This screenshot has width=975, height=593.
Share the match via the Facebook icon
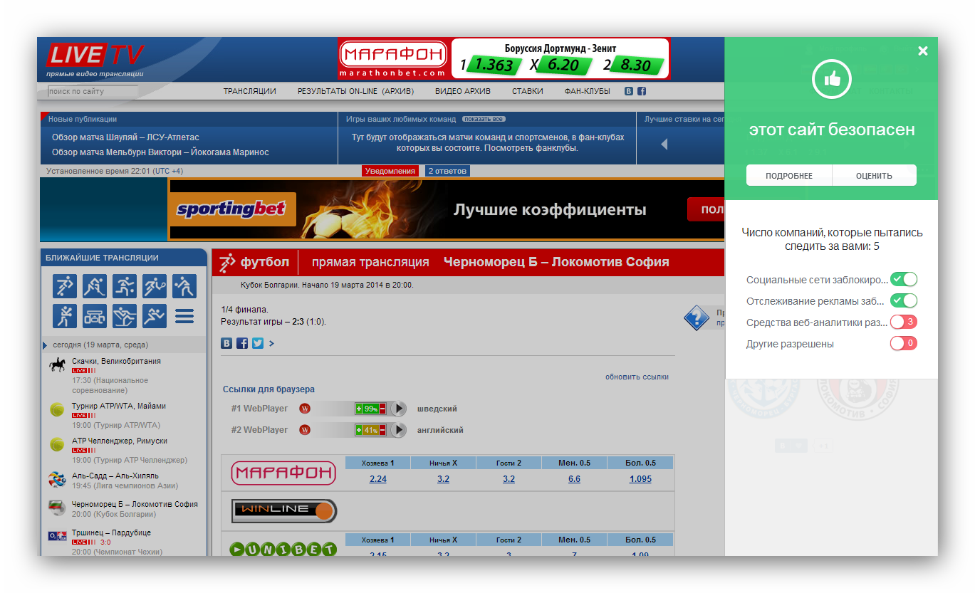click(x=242, y=343)
